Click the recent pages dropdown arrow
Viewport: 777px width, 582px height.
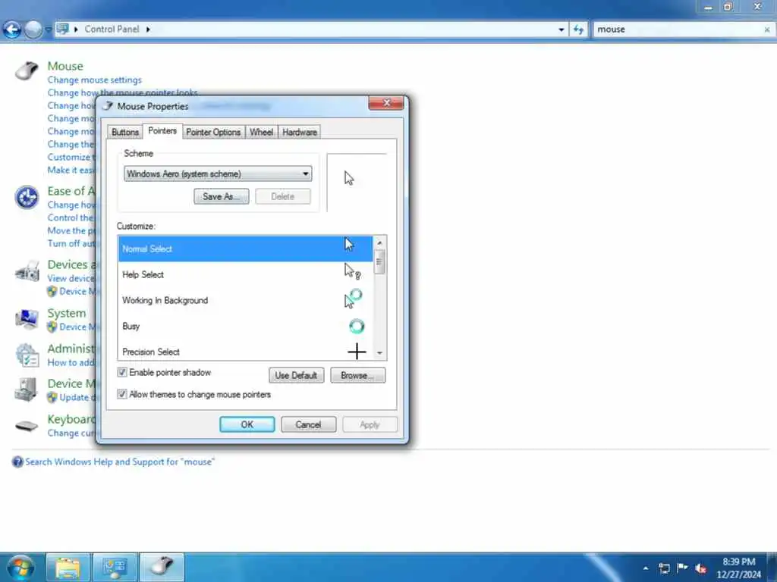48,30
